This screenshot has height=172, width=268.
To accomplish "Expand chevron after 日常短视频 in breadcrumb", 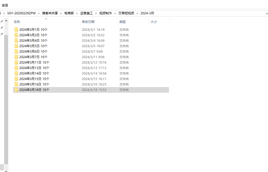I will [x=137, y=13].
